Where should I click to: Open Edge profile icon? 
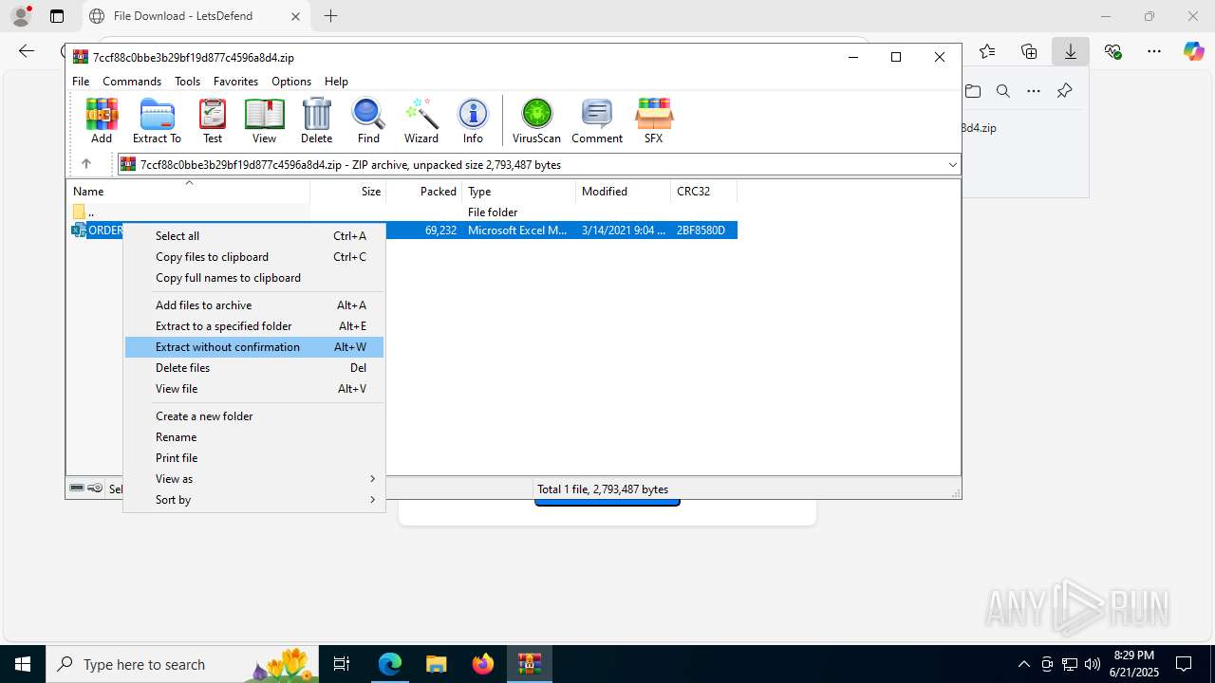tap(21, 16)
